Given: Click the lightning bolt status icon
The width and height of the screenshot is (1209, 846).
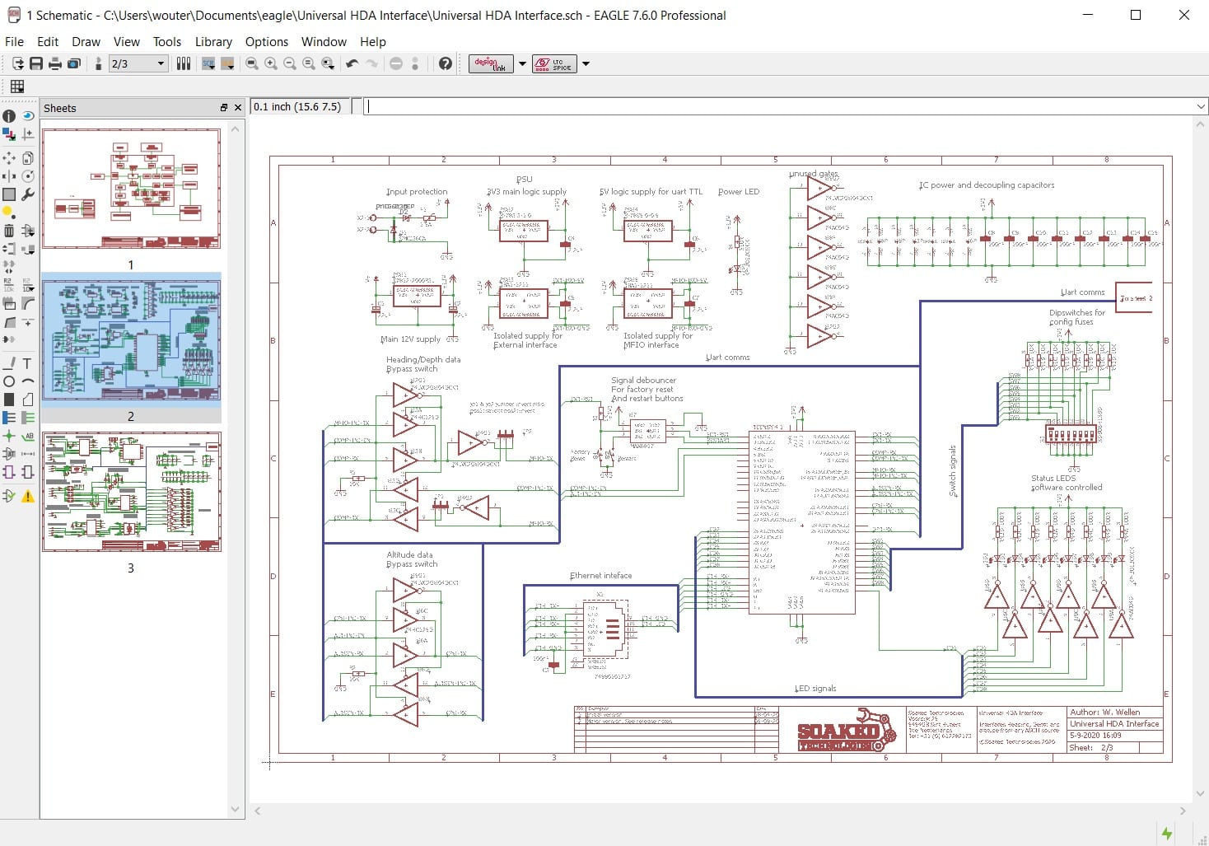Looking at the screenshot, I should (1167, 834).
